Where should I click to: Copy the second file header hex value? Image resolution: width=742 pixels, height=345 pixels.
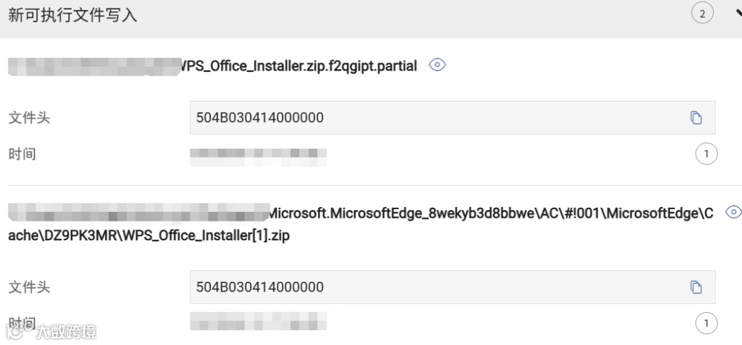[696, 287]
